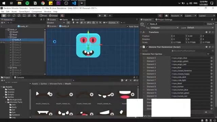Collapse the Eyes node in Hierarchy
The image size is (217, 122).
click(x=8, y=37)
